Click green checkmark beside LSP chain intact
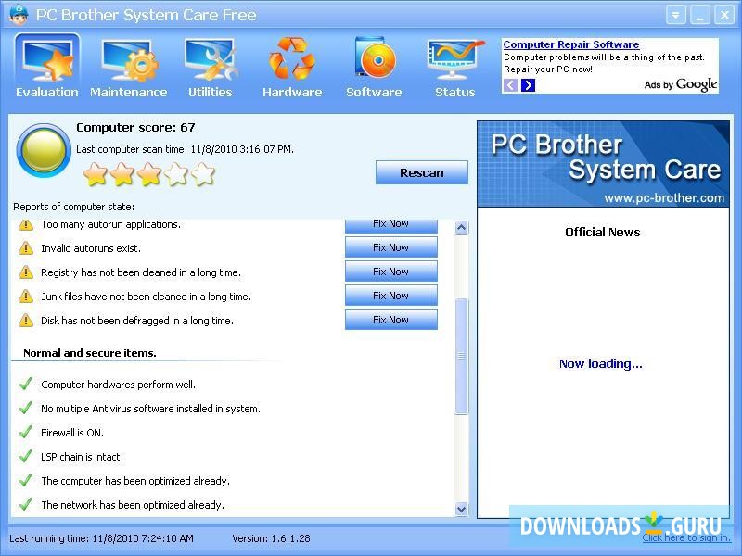The width and height of the screenshot is (742, 556). (x=26, y=456)
